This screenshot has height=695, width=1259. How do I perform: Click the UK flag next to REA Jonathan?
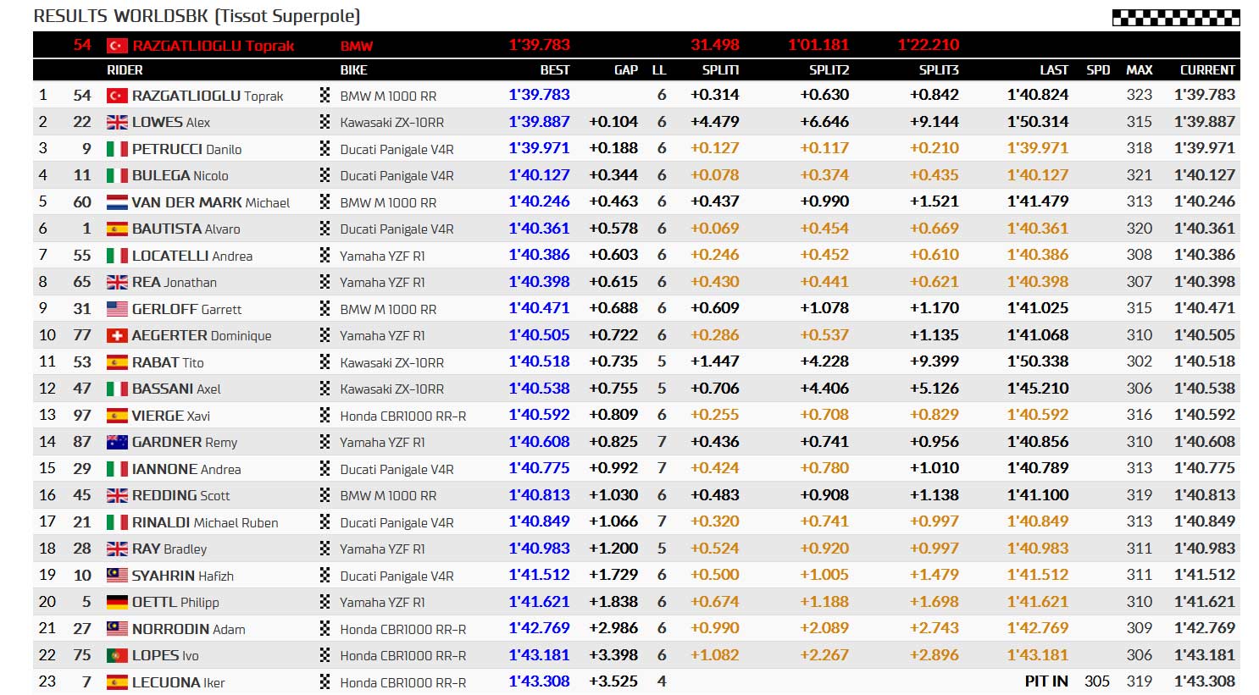coord(117,283)
